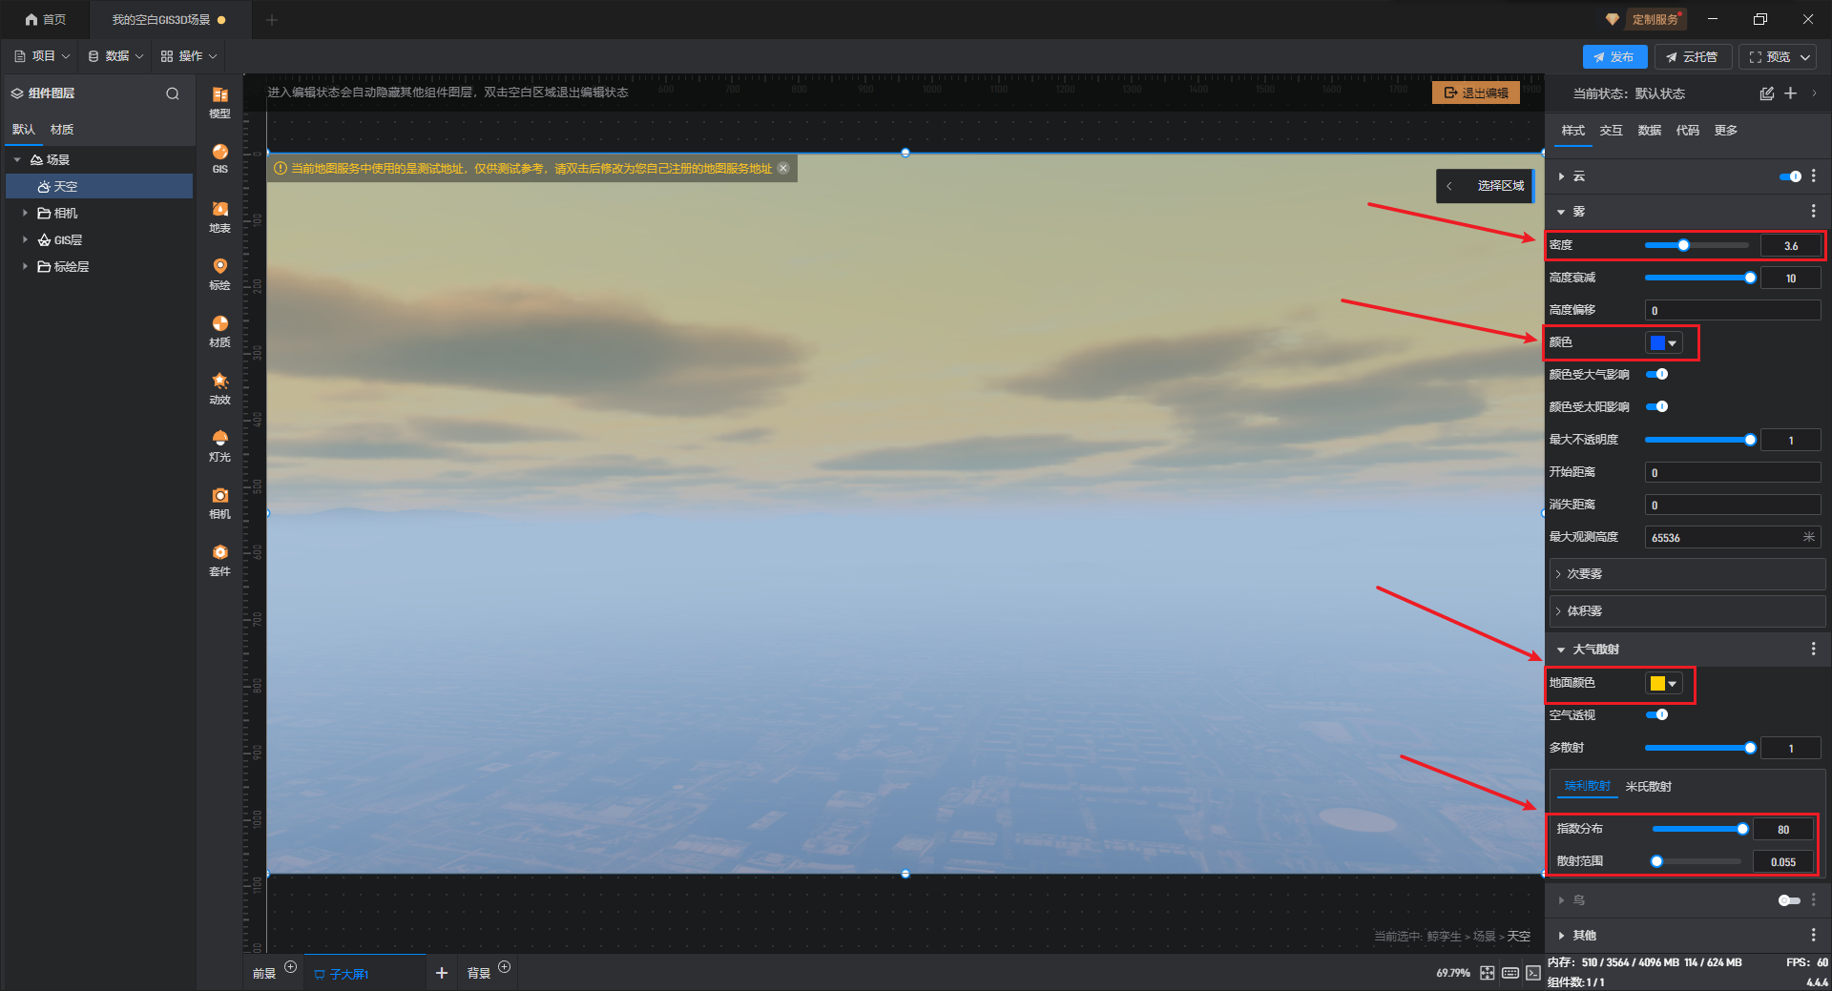This screenshot has width=1832, height=991.
Task: Open the 灯光 component category
Action: click(x=219, y=445)
